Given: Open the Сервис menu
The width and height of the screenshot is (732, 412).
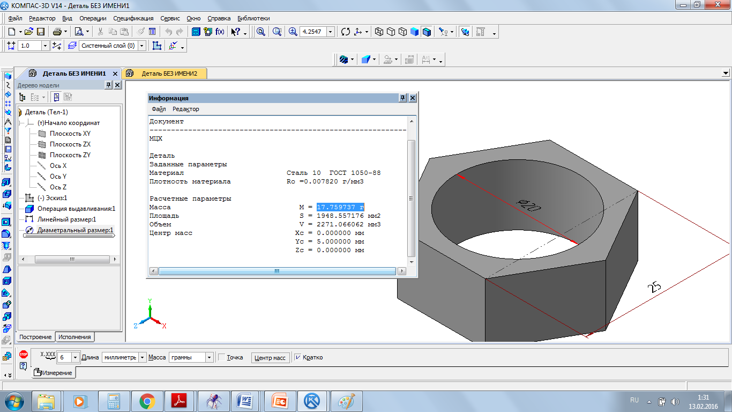Looking at the screenshot, I should pyautogui.click(x=170, y=18).
